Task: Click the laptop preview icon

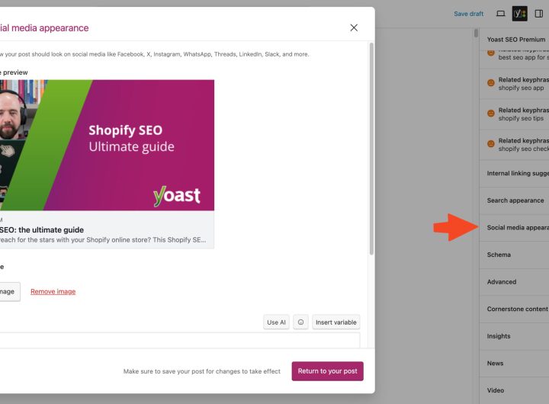Action: 500,14
